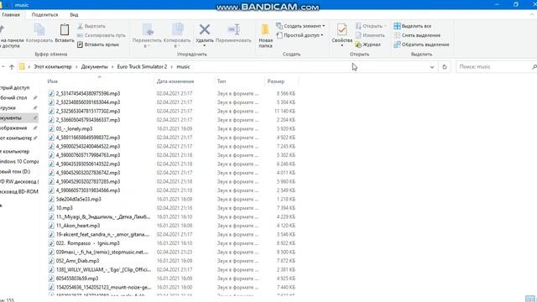
Task: Select file 03_-_lonely.mp3
Action: coord(74,128)
